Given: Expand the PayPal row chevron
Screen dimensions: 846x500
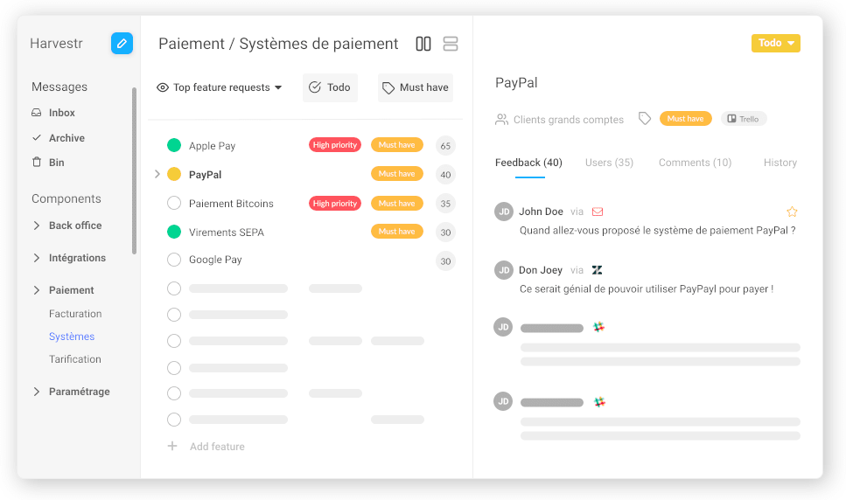Looking at the screenshot, I should tap(157, 174).
